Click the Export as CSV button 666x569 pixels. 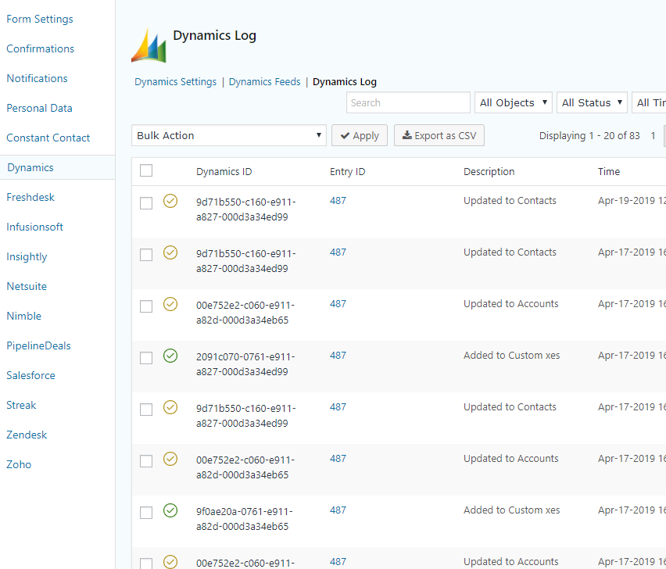(439, 135)
